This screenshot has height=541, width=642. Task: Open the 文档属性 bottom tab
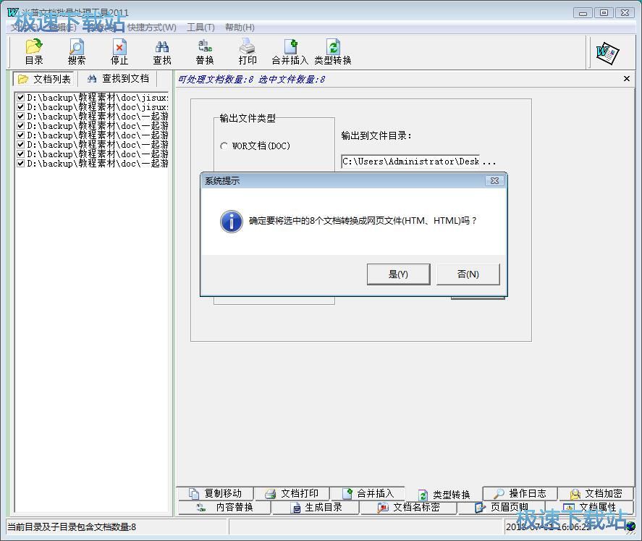point(590,508)
